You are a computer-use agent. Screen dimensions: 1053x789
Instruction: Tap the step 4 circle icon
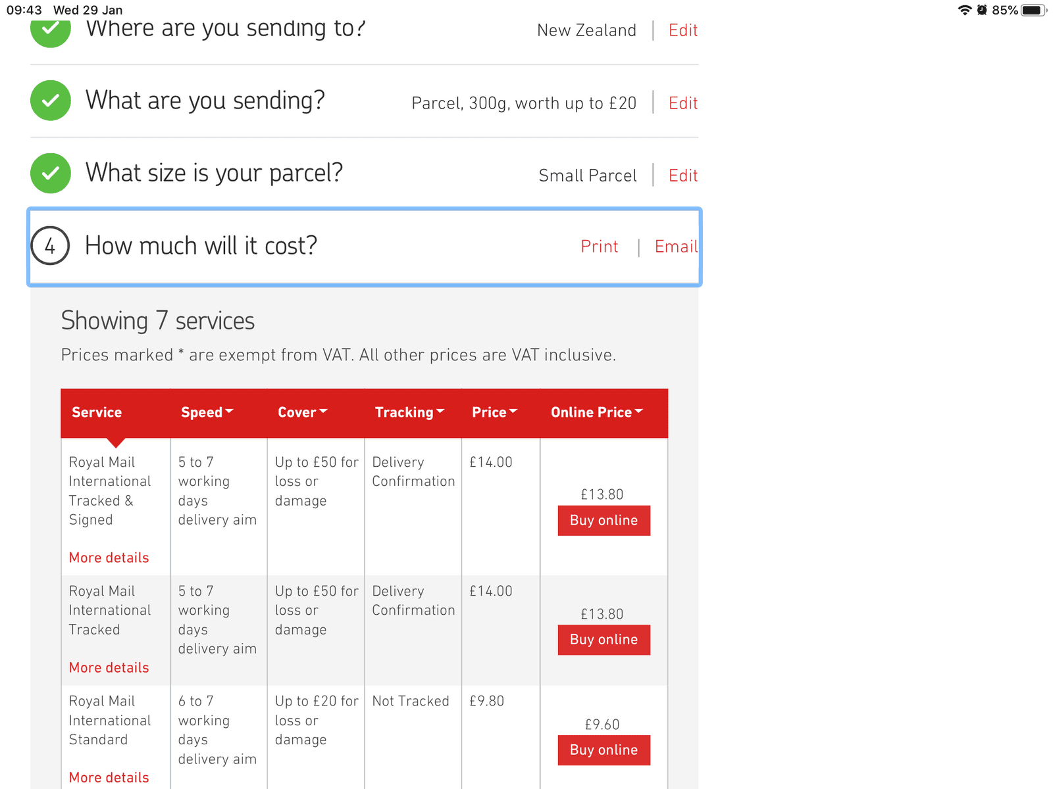(50, 246)
